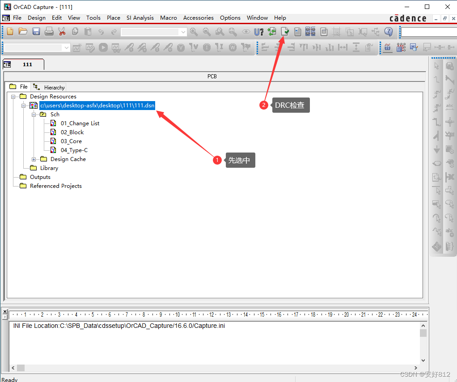Click the Current marker I icon
The width and height of the screenshot is (457, 382).
point(207,47)
